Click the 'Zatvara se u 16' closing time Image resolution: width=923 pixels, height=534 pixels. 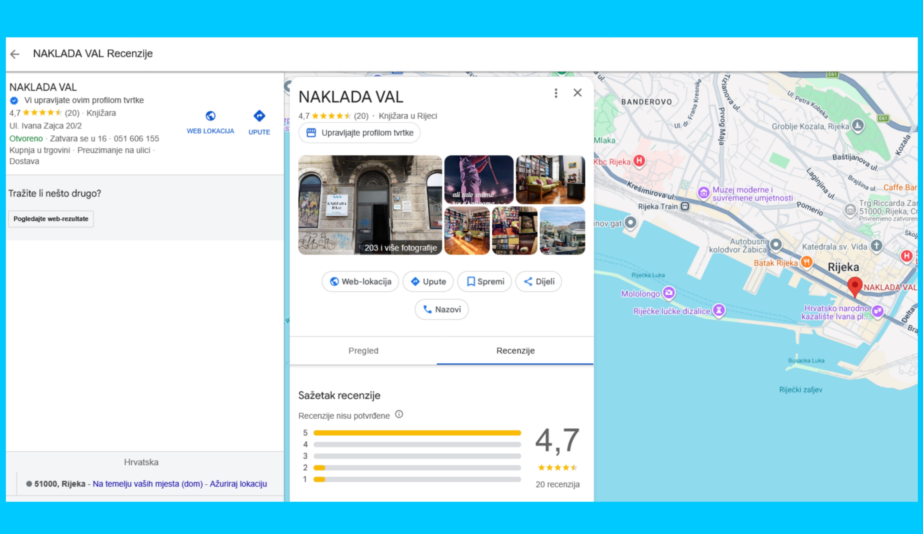(78, 139)
